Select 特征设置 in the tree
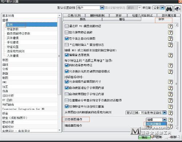182x142 pixels. pyautogui.click(x=13, y=47)
